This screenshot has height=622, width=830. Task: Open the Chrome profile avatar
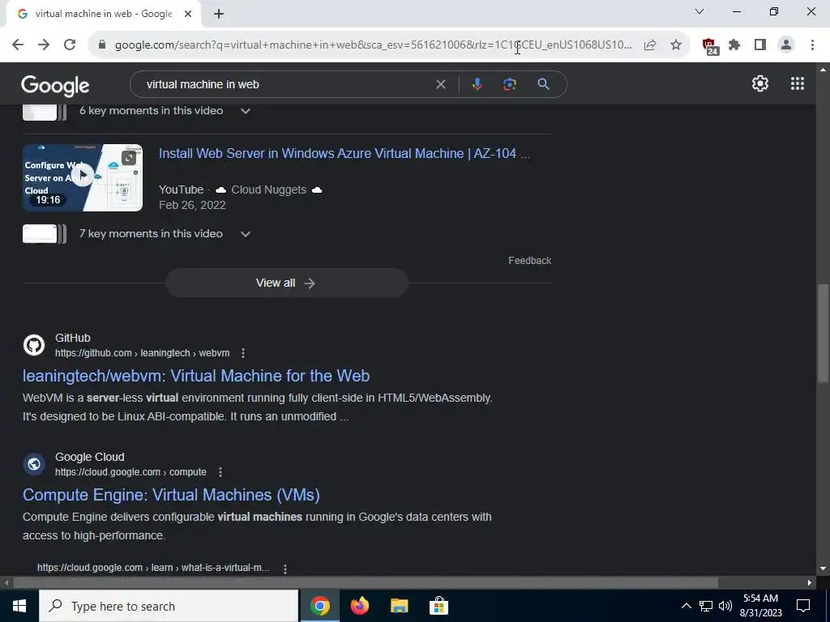click(786, 45)
